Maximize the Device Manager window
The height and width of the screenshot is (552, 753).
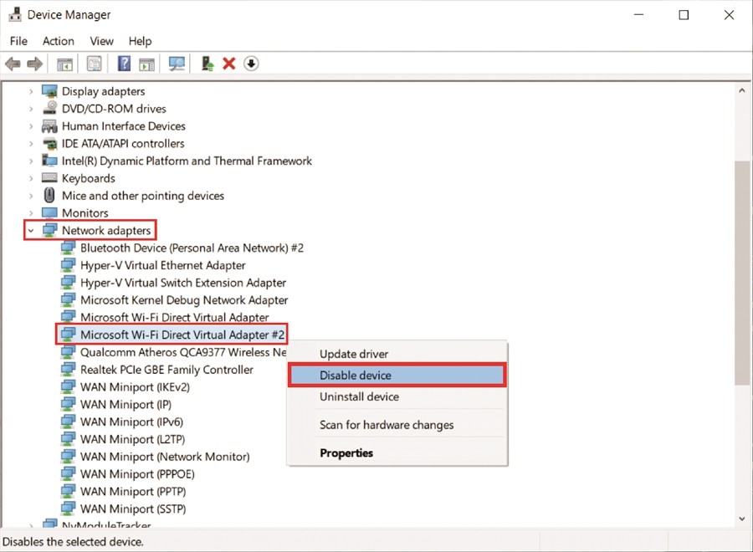coord(684,15)
